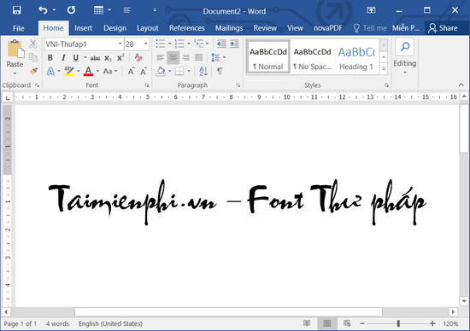Click the Redo/Repeat icon
The height and width of the screenshot is (331, 470).
[71, 10]
